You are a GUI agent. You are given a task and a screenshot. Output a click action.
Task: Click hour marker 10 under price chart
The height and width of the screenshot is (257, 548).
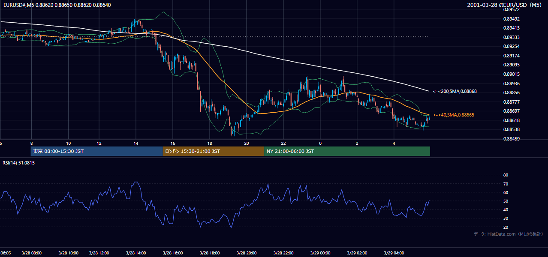point(69,143)
